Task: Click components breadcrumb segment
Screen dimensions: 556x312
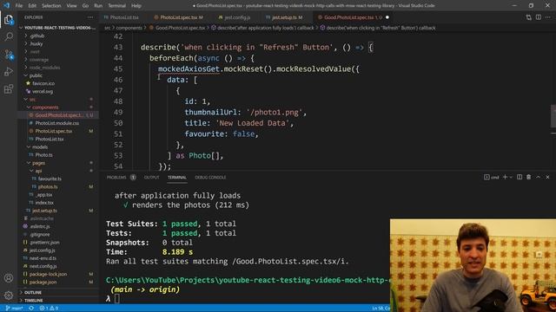Action: (x=129, y=28)
